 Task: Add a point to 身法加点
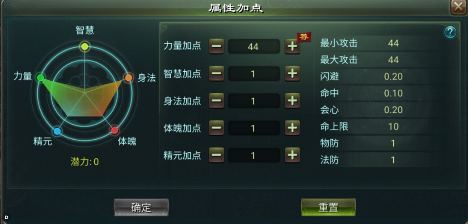point(292,101)
